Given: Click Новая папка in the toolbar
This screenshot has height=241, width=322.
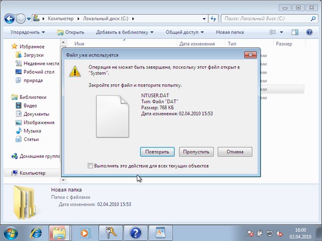Looking at the screenshot, I should (x=230, y=32).
